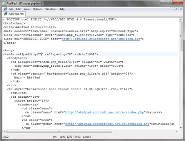Click the vertical scrollbar thumb
The image size is (185, 141).
[x=181, y=36]
